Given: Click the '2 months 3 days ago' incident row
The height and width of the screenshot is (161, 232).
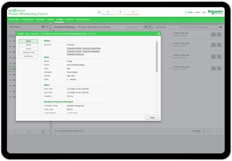Looking at the screenshot, I should click(x=192, y=34).
